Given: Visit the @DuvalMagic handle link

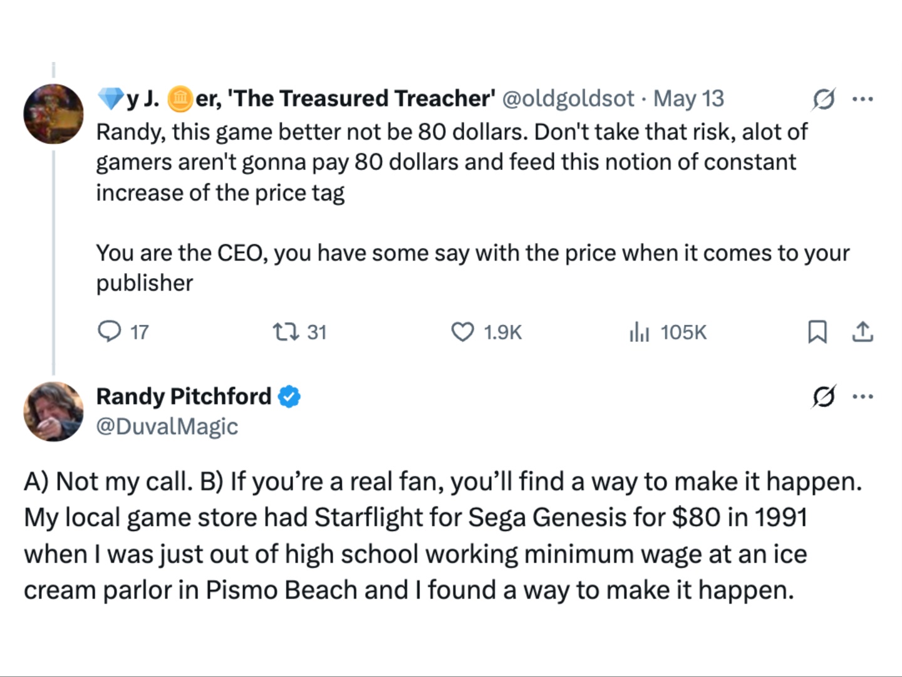Looking at the screenshot, I should [x=167, y=426].
